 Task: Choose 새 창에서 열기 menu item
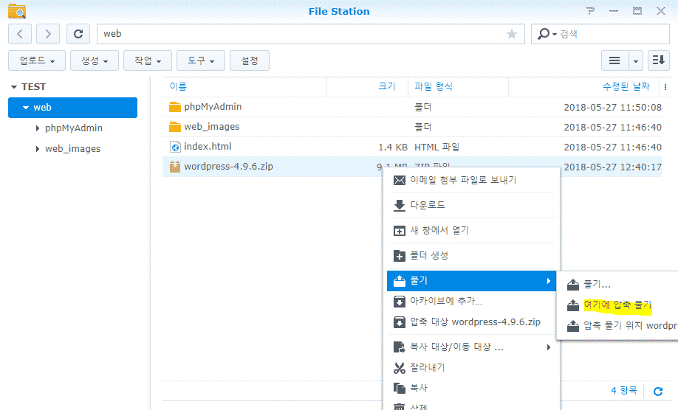471,230
